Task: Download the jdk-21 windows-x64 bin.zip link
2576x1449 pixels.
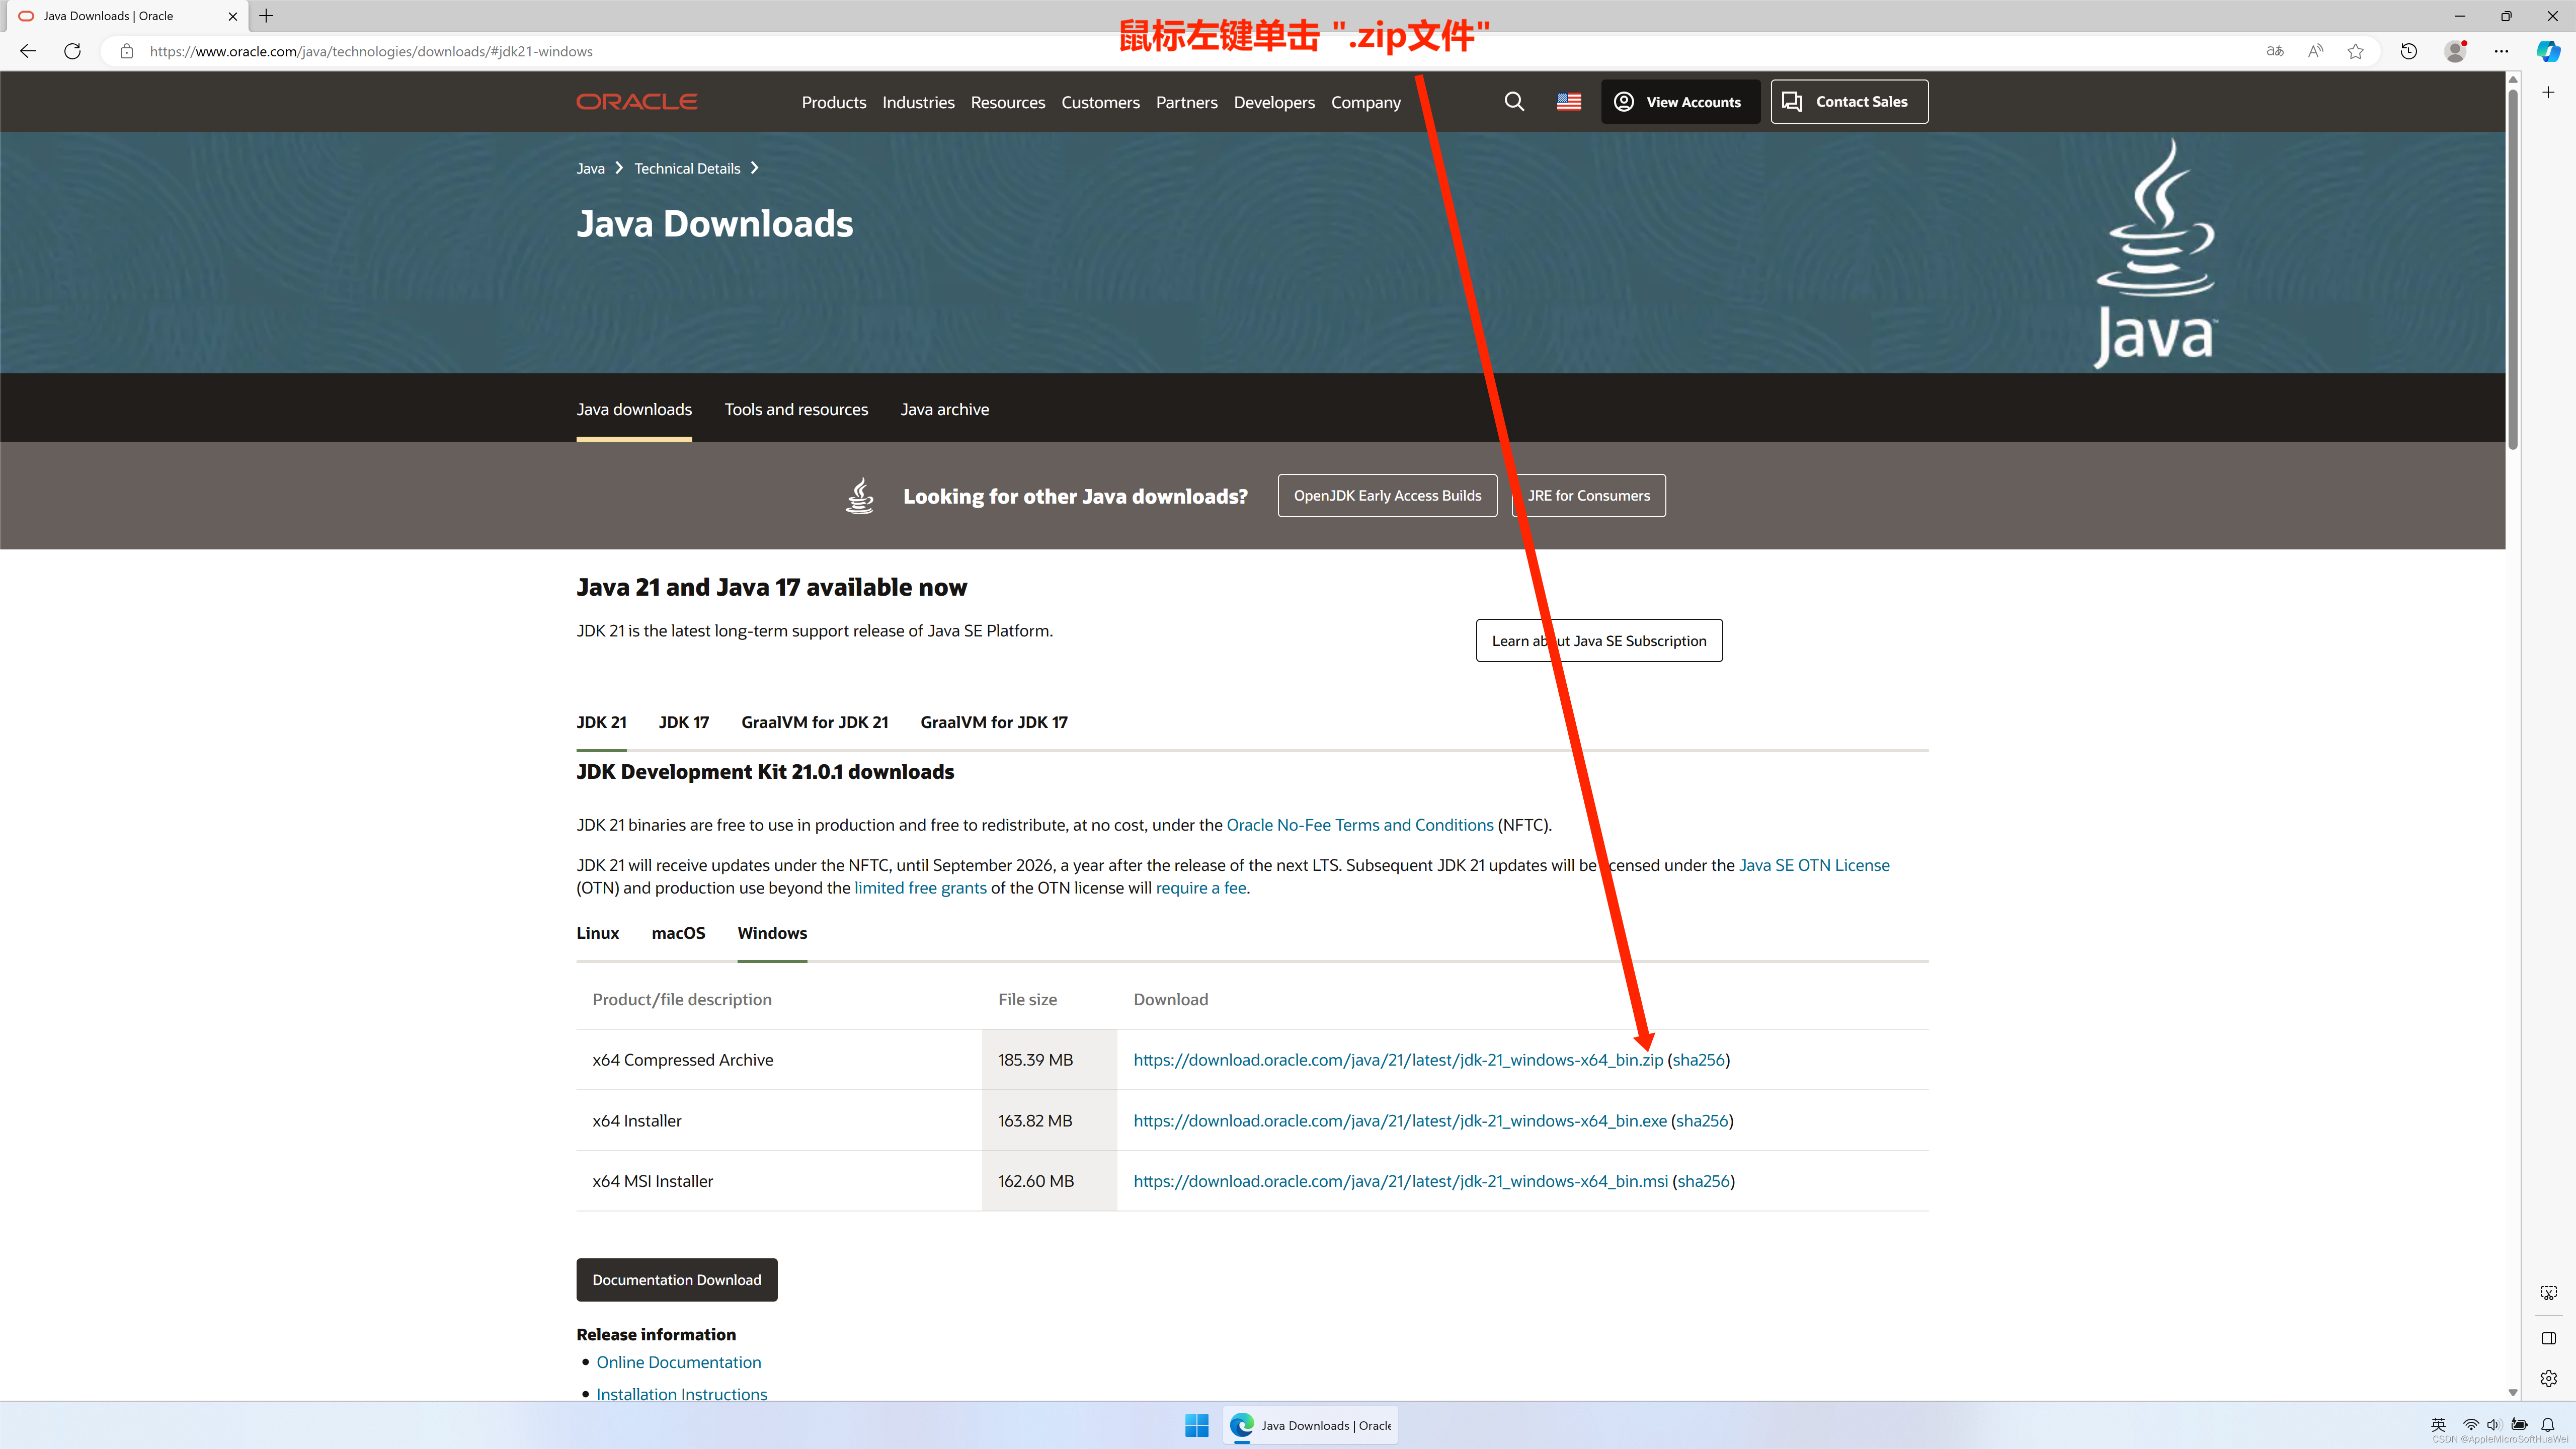Action: tap(1398, 1060)
